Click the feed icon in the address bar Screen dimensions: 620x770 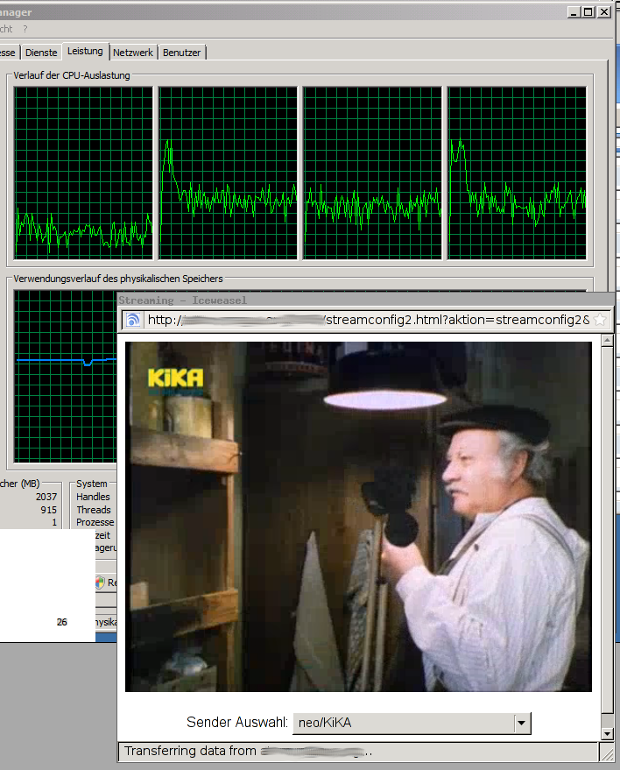coord(132,321)
